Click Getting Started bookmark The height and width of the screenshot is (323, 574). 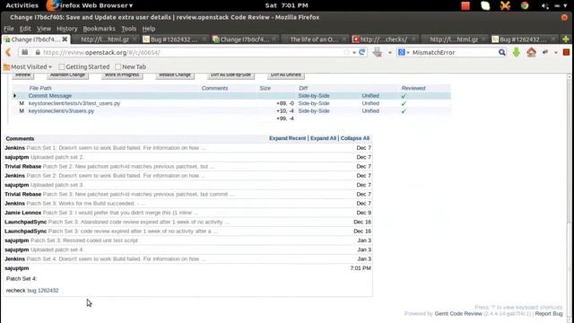pos(83,66)
